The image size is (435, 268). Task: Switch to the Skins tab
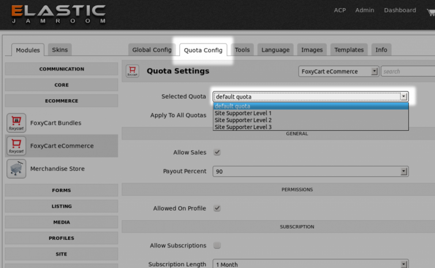point(60,50)
